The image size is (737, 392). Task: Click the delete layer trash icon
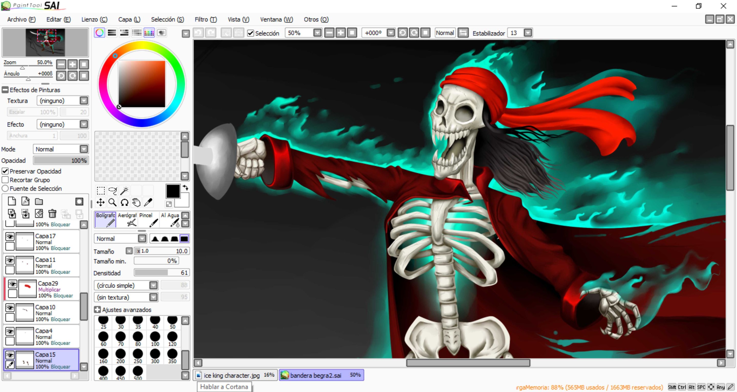click(x=52, y=213)
